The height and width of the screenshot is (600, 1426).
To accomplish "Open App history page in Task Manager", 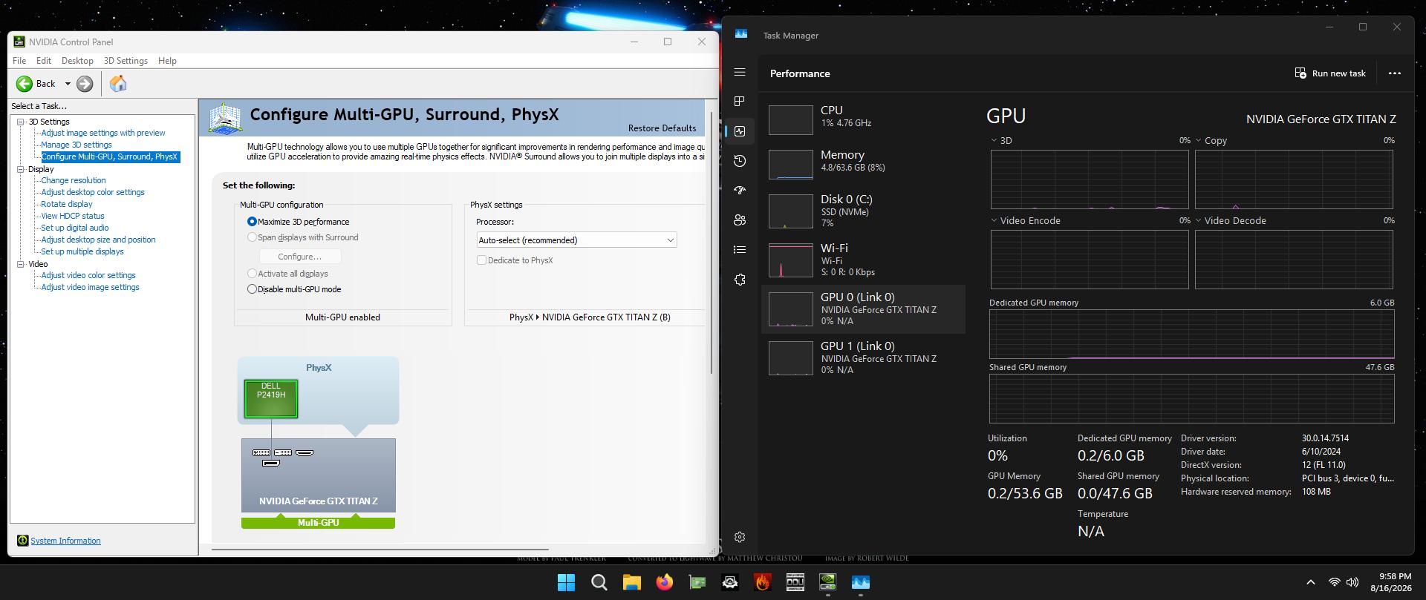I will pos(740,161).
